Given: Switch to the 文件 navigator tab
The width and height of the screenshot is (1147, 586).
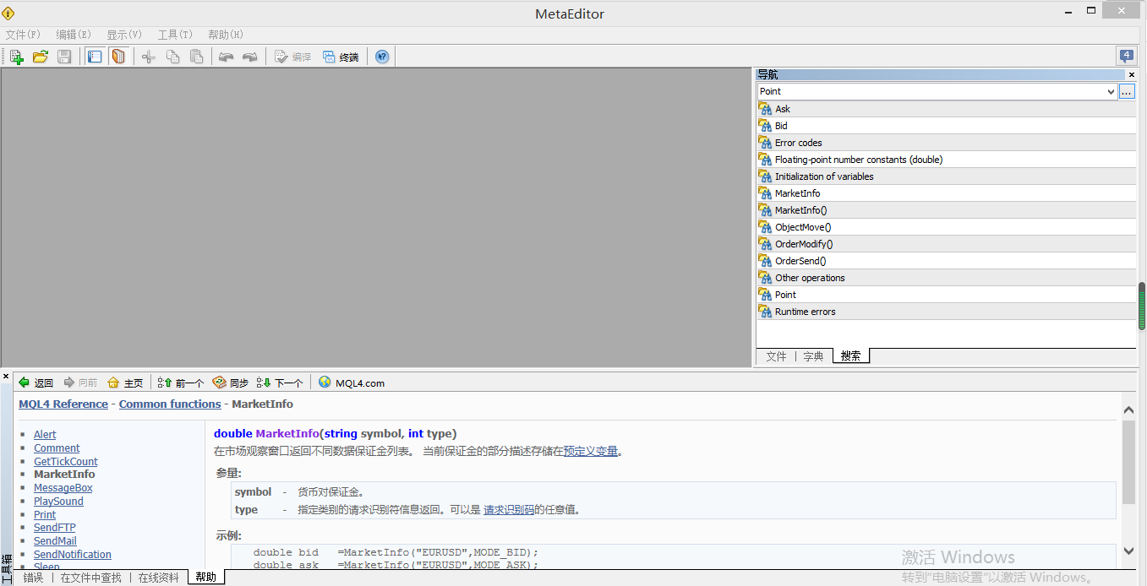Looking at the screenshot, I should pyautogui.click(x=776, y=356).
